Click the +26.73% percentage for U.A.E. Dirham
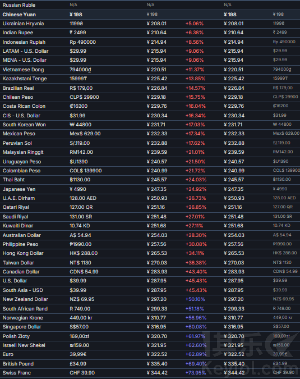This screenshot has height=379, width=300. (196, 198)
